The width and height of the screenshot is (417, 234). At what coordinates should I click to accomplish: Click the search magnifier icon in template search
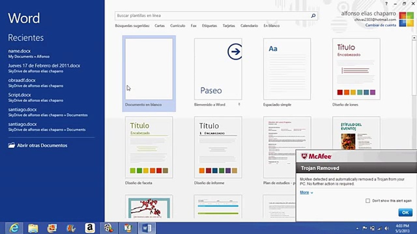tap(313, 16)
